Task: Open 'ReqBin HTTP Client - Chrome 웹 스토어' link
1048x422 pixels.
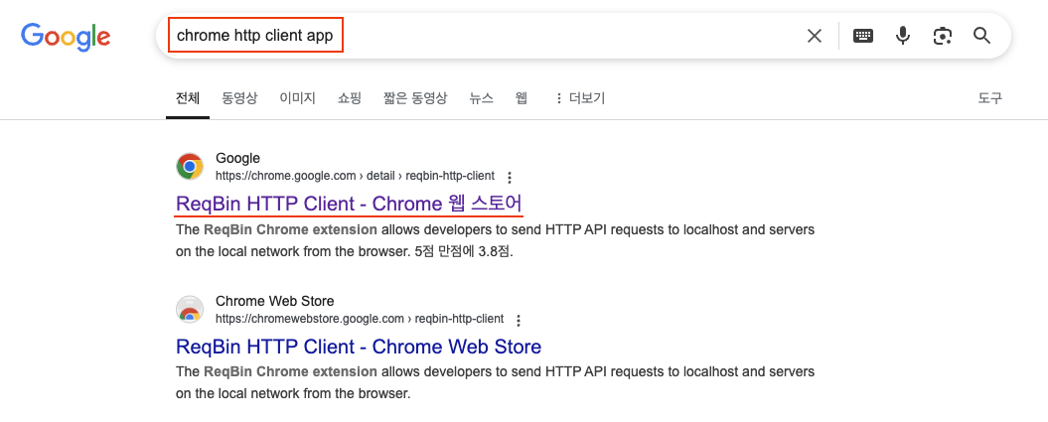Action: tap(349, 203)
